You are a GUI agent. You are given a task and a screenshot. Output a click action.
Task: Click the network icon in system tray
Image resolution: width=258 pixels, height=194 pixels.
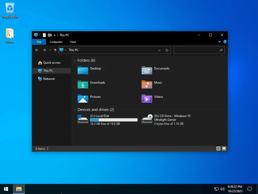216,189
